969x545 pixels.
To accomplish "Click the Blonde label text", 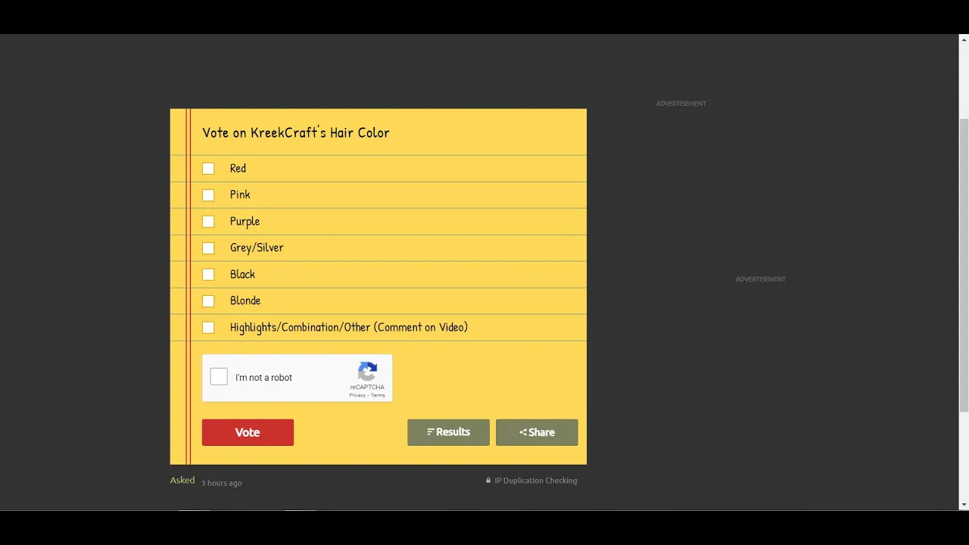I will click(x=245, y=301).
